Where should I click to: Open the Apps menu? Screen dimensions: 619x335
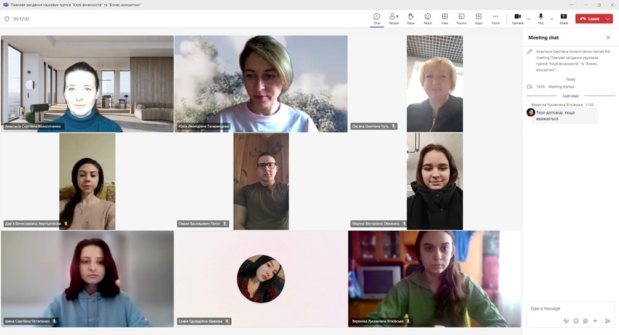(x=478, y=18)
